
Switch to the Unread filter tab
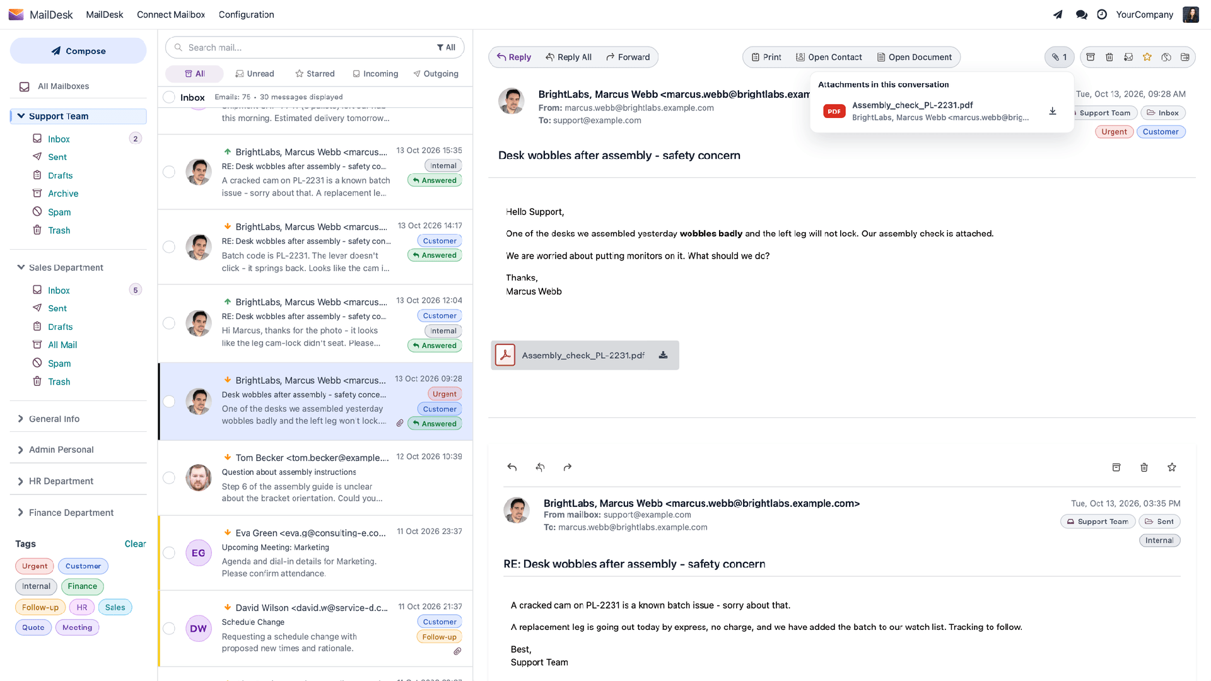[255, 74]
